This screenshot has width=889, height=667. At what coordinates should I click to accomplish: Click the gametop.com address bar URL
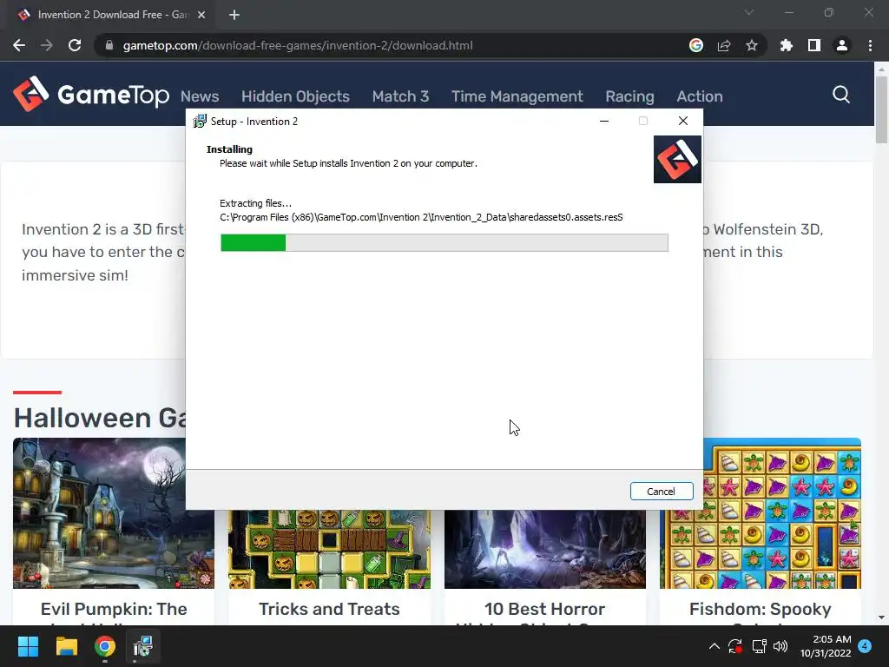[x=298, y=45]
